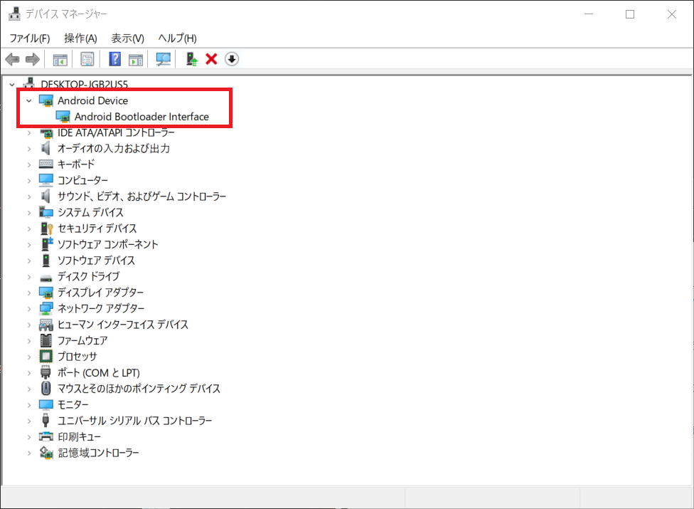This screenshot has width=694, height=509.
Task: Click the ディスク ドライブ drive icon
Action: tap(46, 278)
